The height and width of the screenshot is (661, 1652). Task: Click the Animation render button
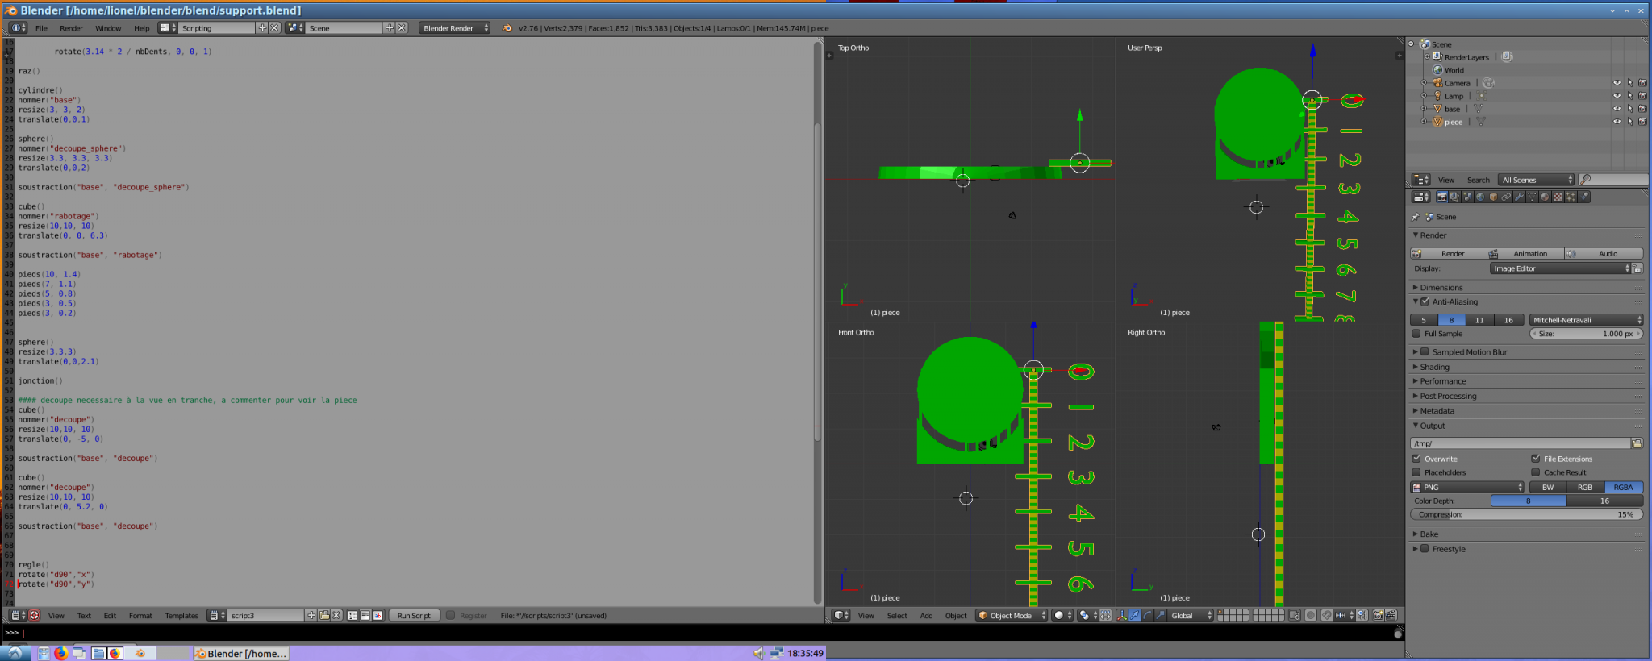click(x=1525, y=254)
